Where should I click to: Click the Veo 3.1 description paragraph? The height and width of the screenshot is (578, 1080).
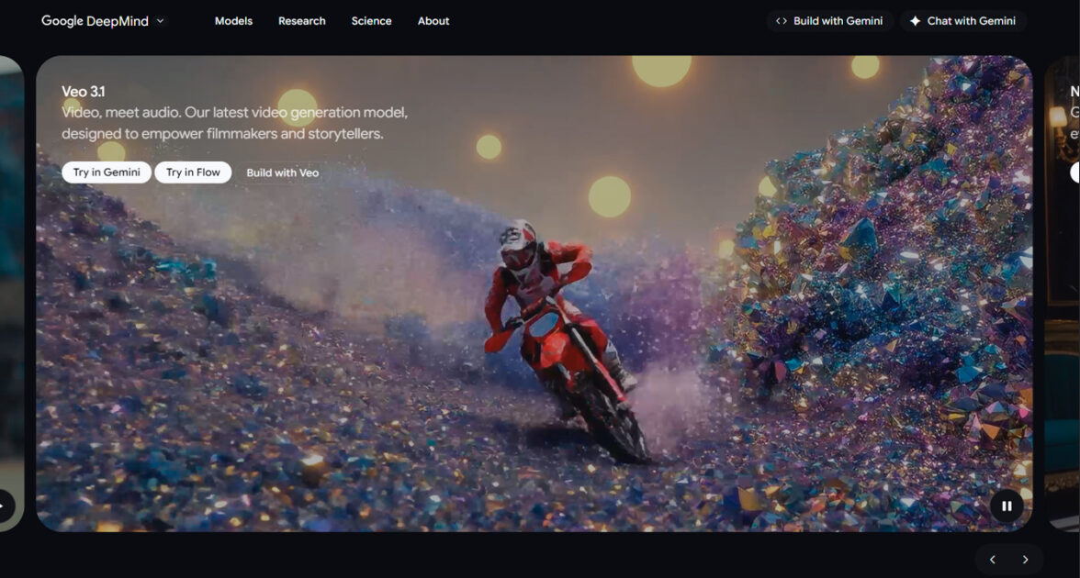(235, 123)
